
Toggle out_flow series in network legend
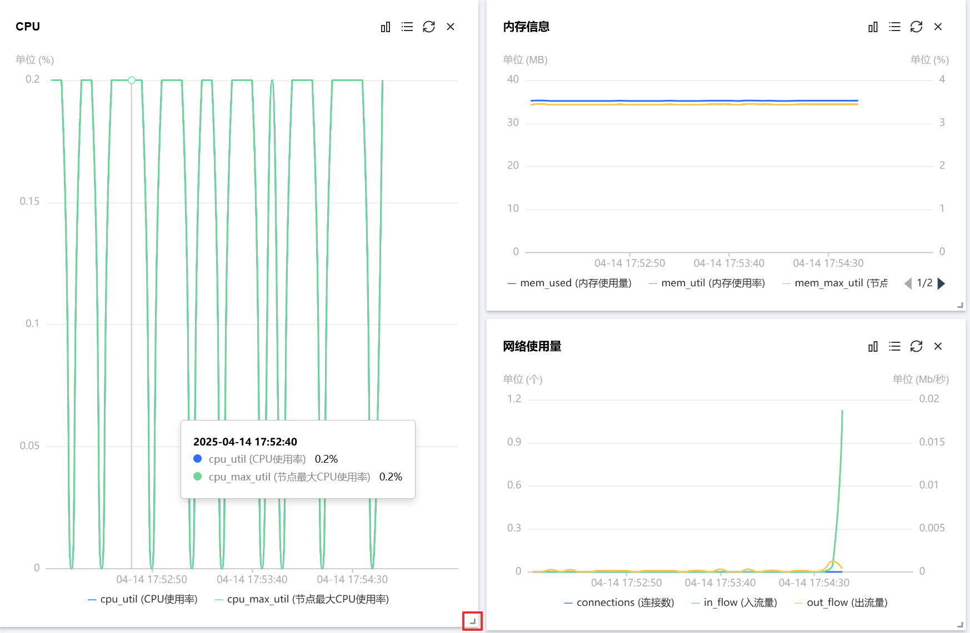pos(841,602)
